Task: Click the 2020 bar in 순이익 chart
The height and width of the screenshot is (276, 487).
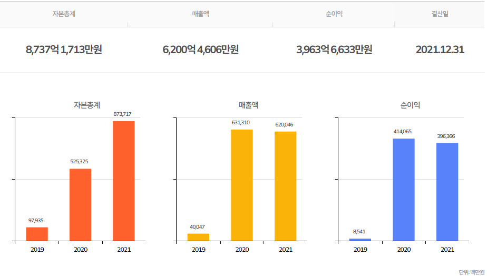Action: [x=403, y=190]
